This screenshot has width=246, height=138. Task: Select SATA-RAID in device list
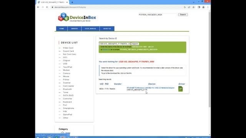pyautogui.click(x=68, y=95)
